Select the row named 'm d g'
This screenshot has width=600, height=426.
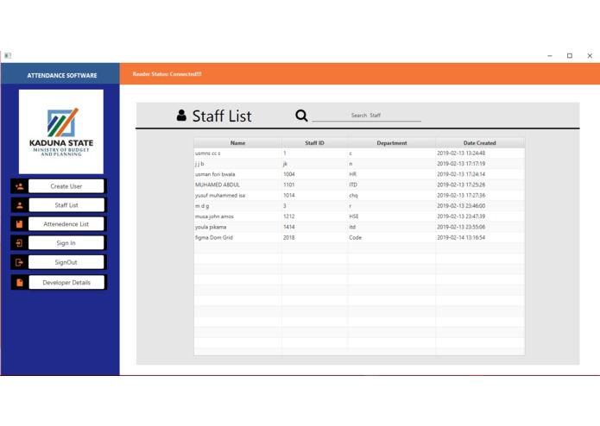359,206
